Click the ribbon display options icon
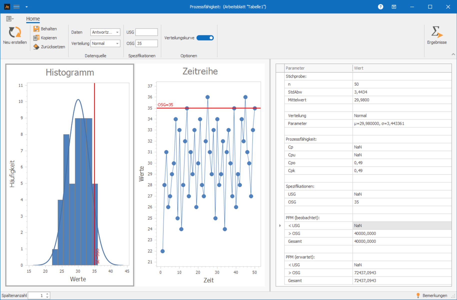Screen dimensions: 457x300 point(394,7)
